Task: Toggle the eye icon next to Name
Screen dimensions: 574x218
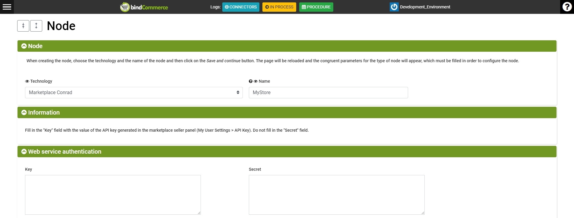Action: (255, 81)
